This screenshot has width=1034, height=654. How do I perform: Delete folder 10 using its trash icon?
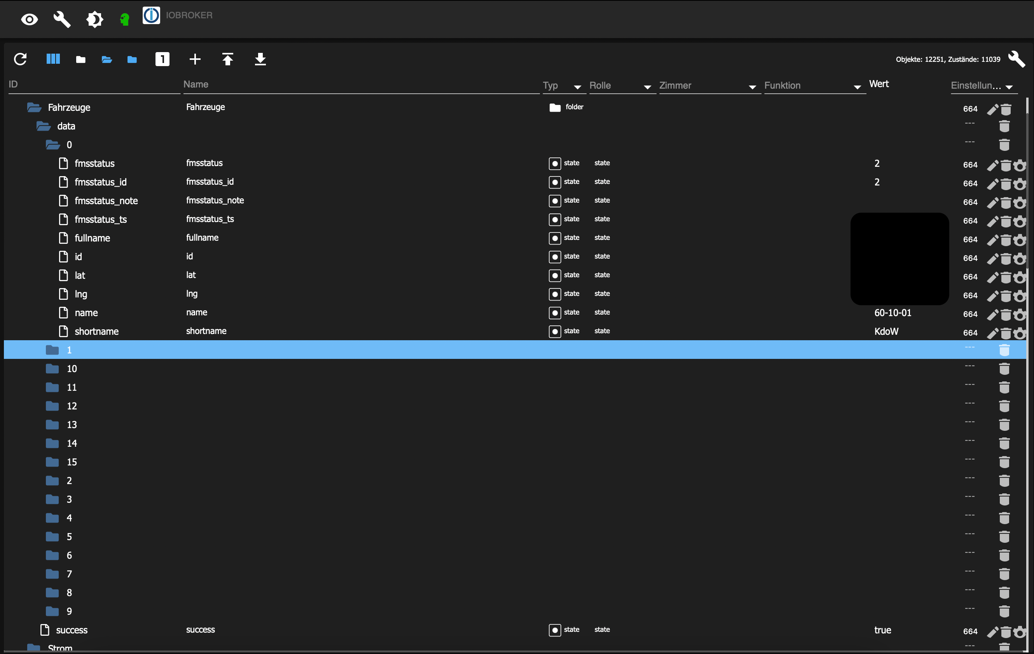click(1004, 369)
